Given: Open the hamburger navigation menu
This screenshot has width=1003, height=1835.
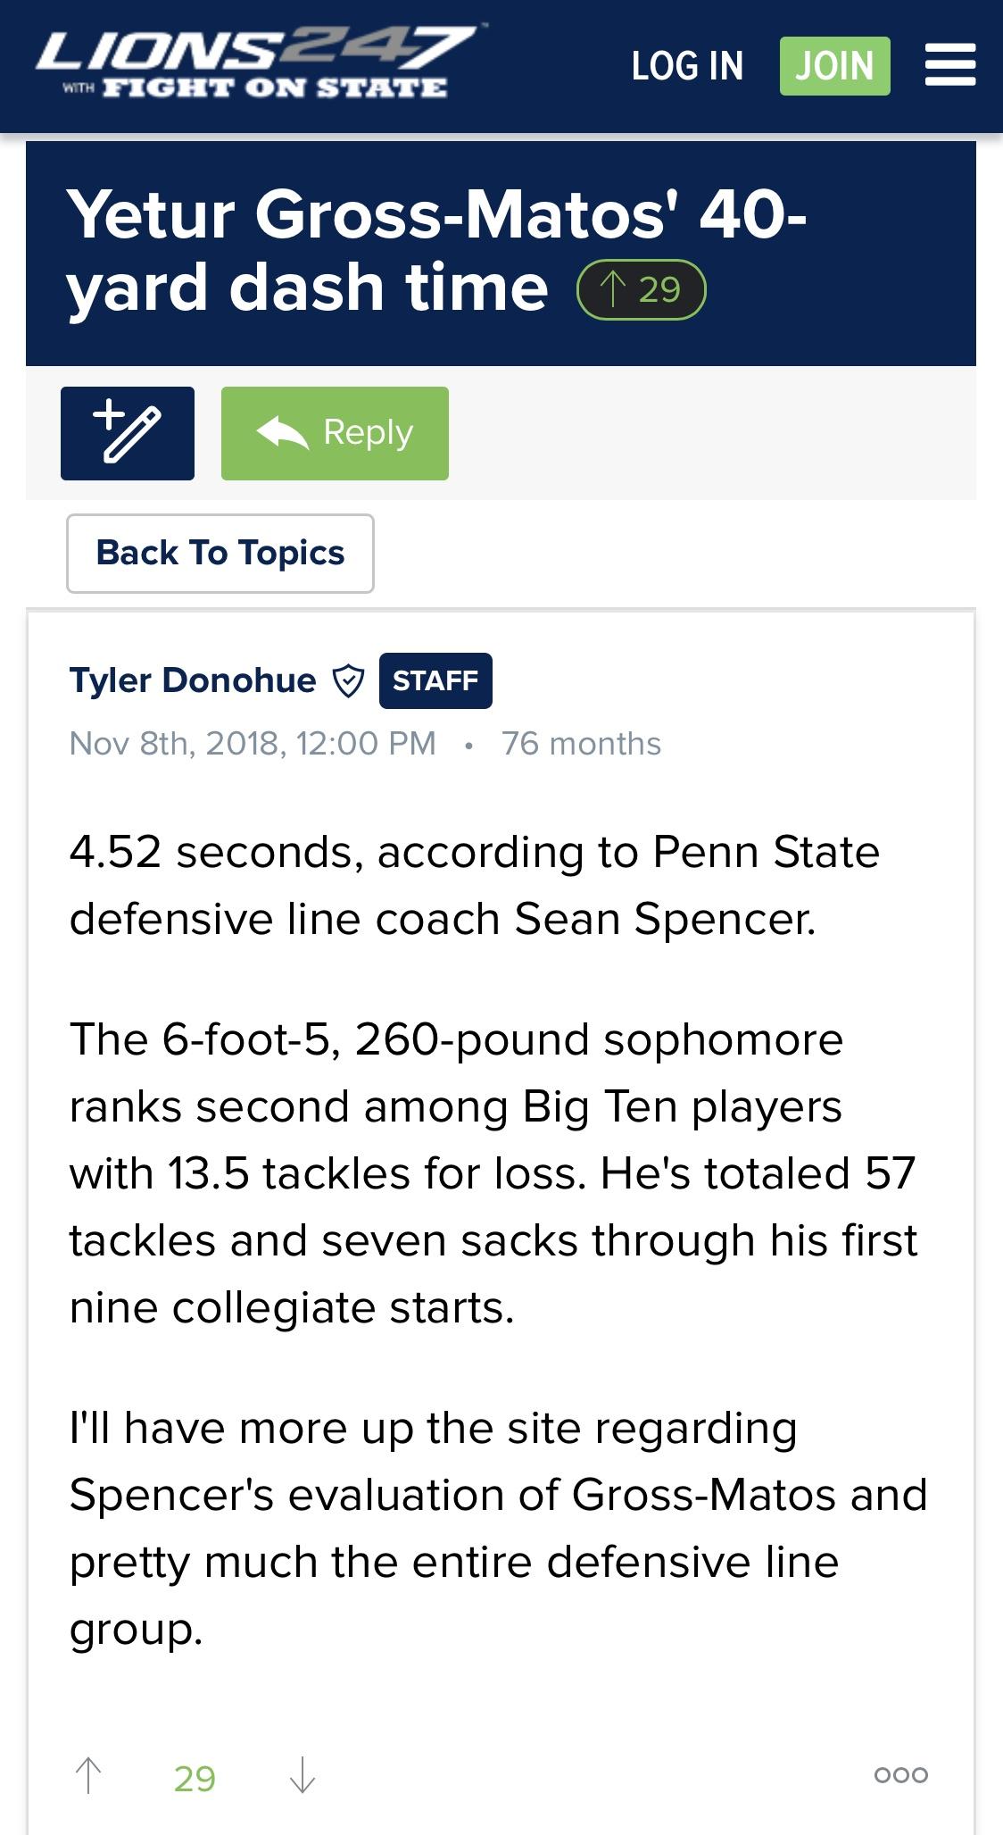Looking at the screenshot, I should coord(949,66).
